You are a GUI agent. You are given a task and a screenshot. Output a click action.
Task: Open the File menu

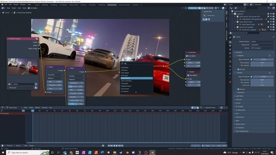[6, 5]
